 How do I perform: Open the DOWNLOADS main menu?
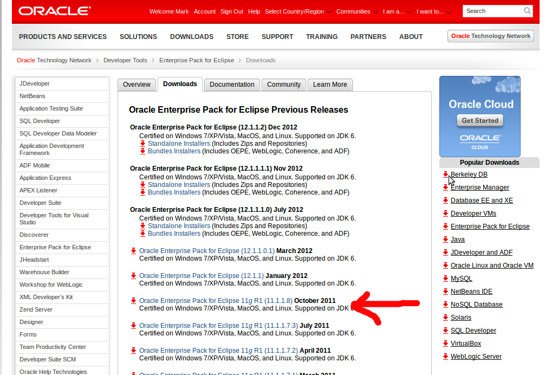[192, 37]
